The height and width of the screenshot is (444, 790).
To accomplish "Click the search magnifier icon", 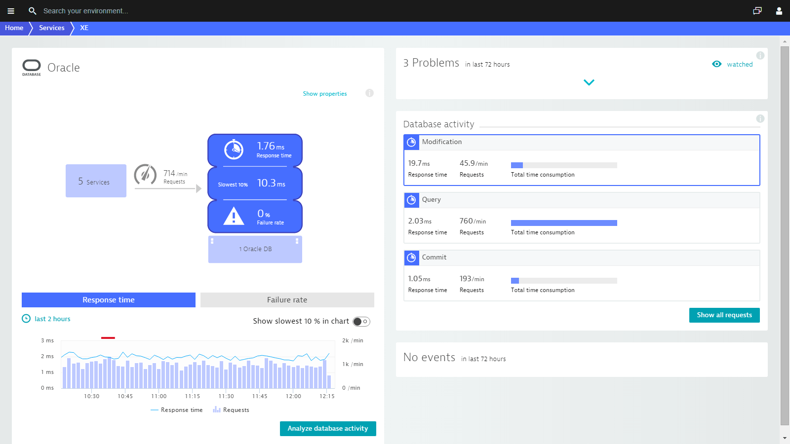I will pos(33,11).
